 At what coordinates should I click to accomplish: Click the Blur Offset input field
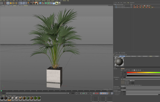132,82
